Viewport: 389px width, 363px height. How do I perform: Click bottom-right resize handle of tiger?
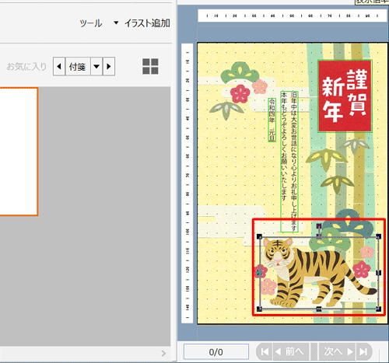coord(379,309)
